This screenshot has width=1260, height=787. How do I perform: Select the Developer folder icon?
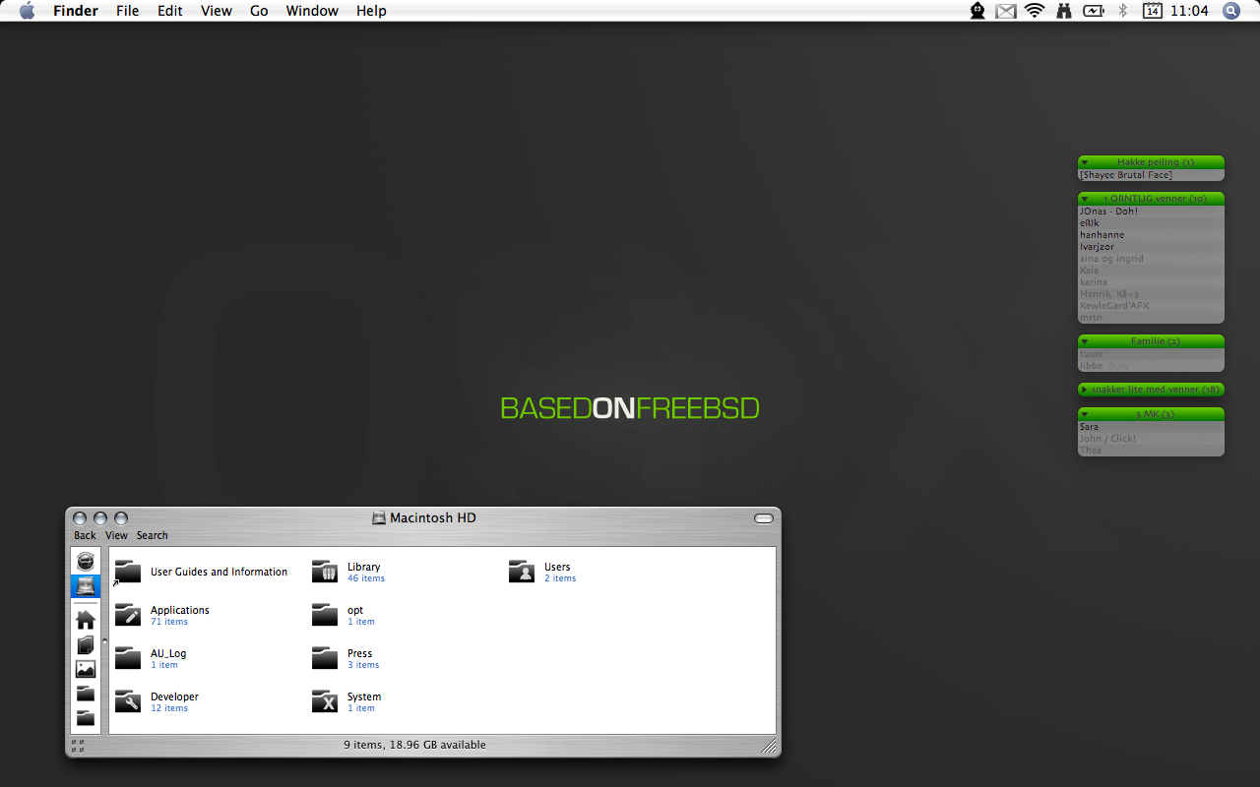[128, 701]
